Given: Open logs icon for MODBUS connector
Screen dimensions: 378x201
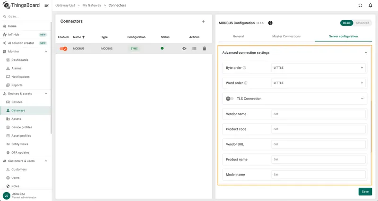Looking at the screenshot, I should 194,49.
